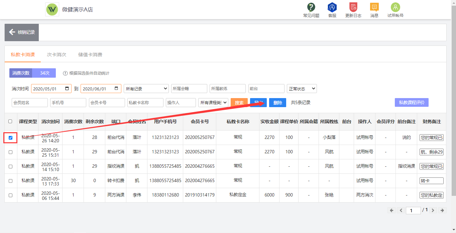Click the orange 搜索 button

(x=239, y=103)
